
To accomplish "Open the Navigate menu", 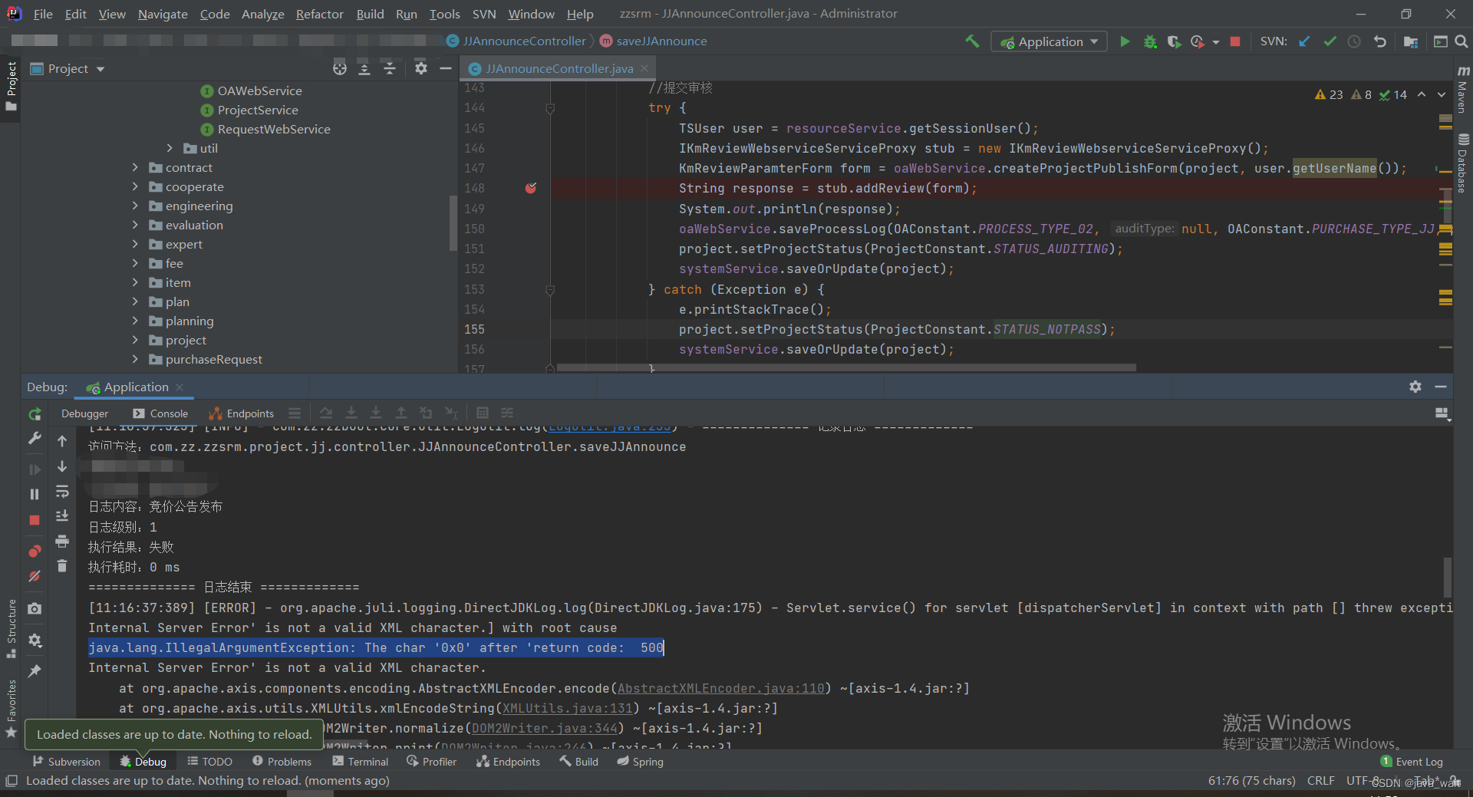I will [x=163, y=14].
